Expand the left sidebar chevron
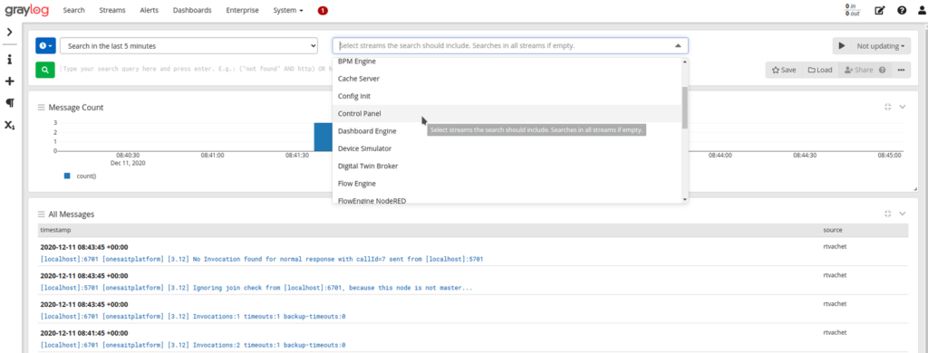Image resolution: width=928 pixels, height=353 pixels. (9, 33)
